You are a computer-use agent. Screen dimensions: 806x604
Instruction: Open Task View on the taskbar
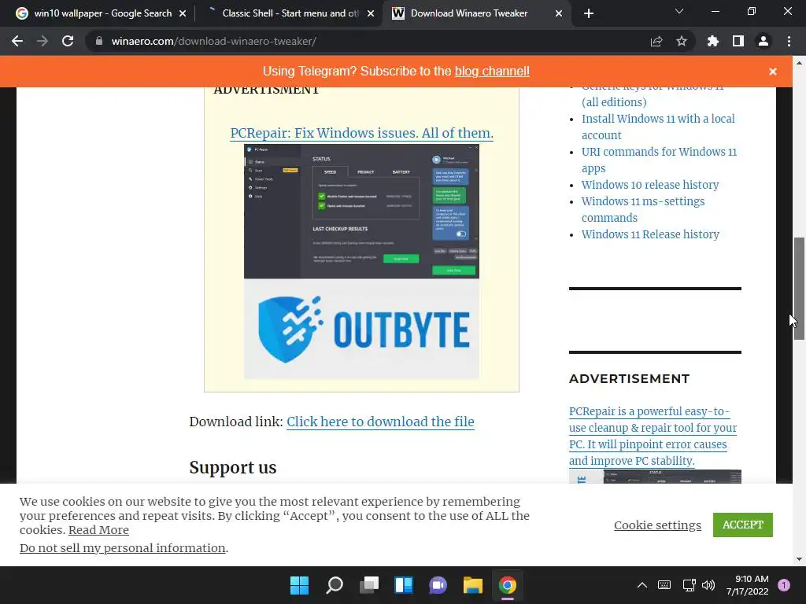[x=369, y=585]
